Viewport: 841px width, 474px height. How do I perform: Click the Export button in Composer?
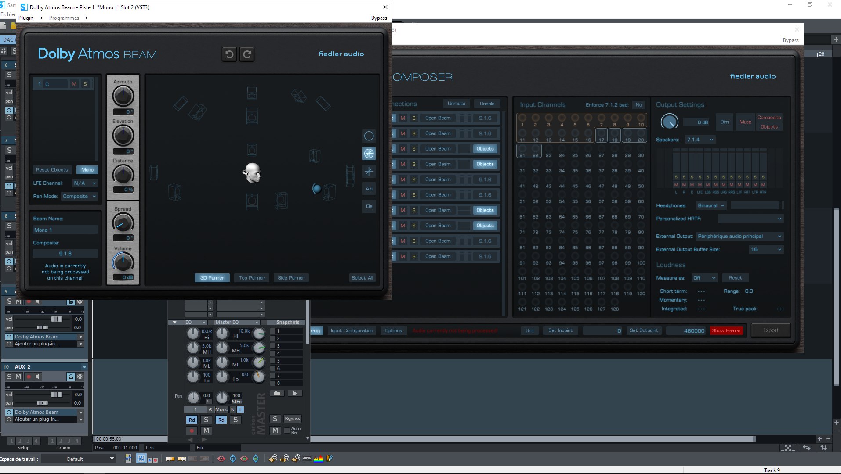point(771,330)
